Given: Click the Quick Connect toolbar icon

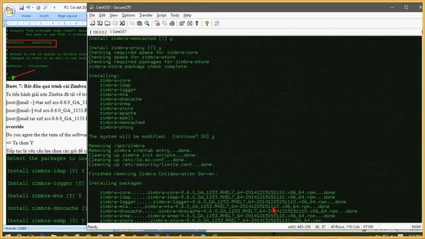Looking at the screenshot, I should (x=100, y=23).
